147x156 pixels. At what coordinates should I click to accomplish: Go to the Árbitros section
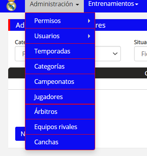click(60, 112)
